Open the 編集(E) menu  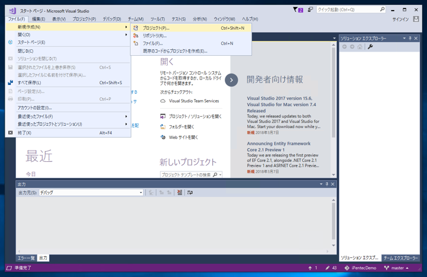click(39, 19)
